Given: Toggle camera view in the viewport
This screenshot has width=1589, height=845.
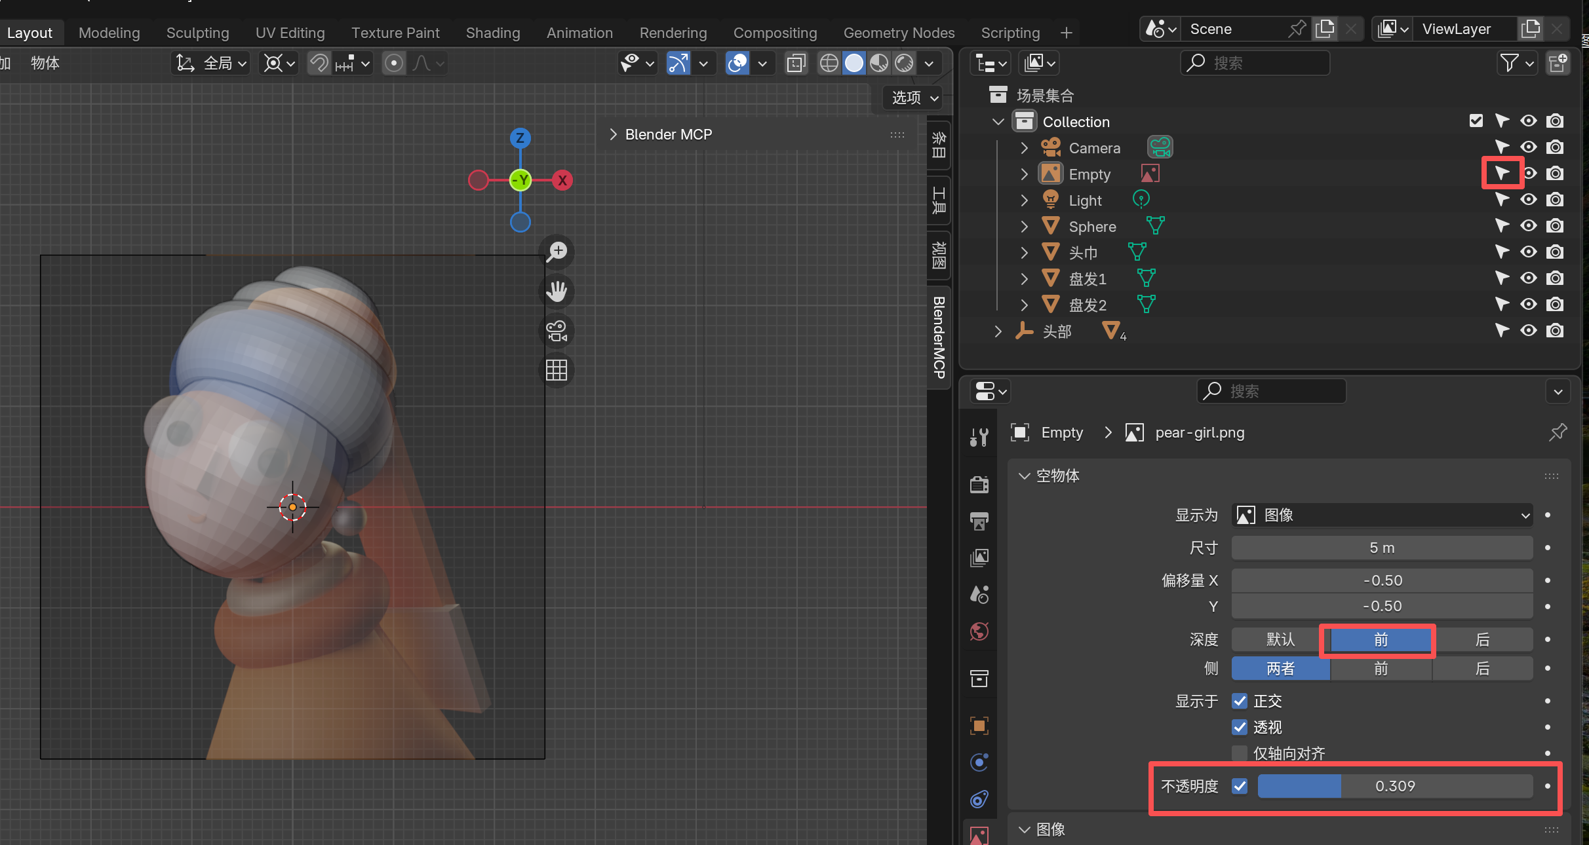Looking at the screenshot, I should tap(557, 331).
